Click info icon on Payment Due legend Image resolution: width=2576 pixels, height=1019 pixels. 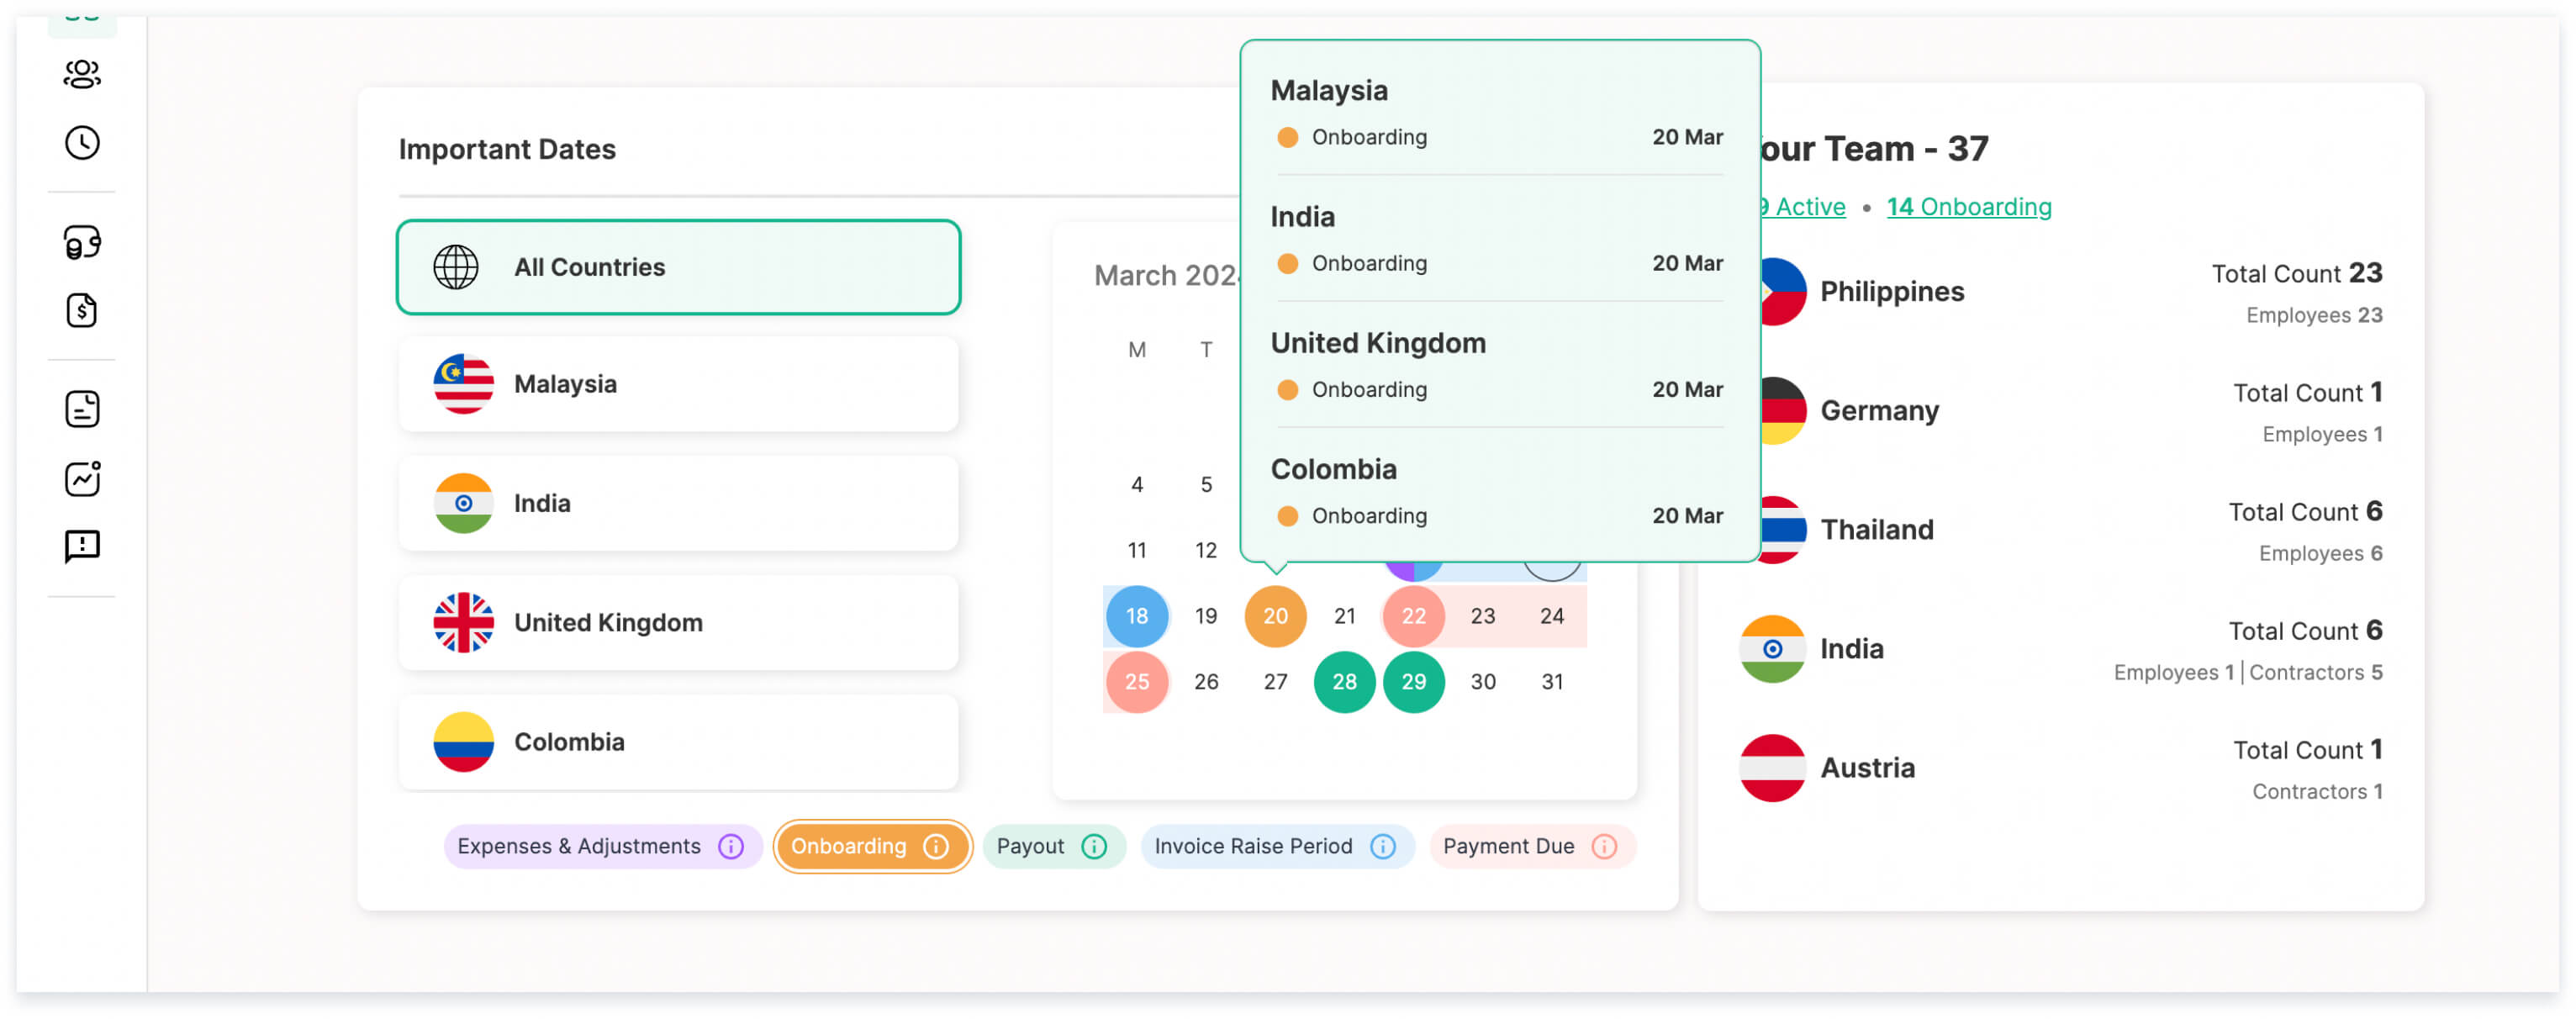1603,846
